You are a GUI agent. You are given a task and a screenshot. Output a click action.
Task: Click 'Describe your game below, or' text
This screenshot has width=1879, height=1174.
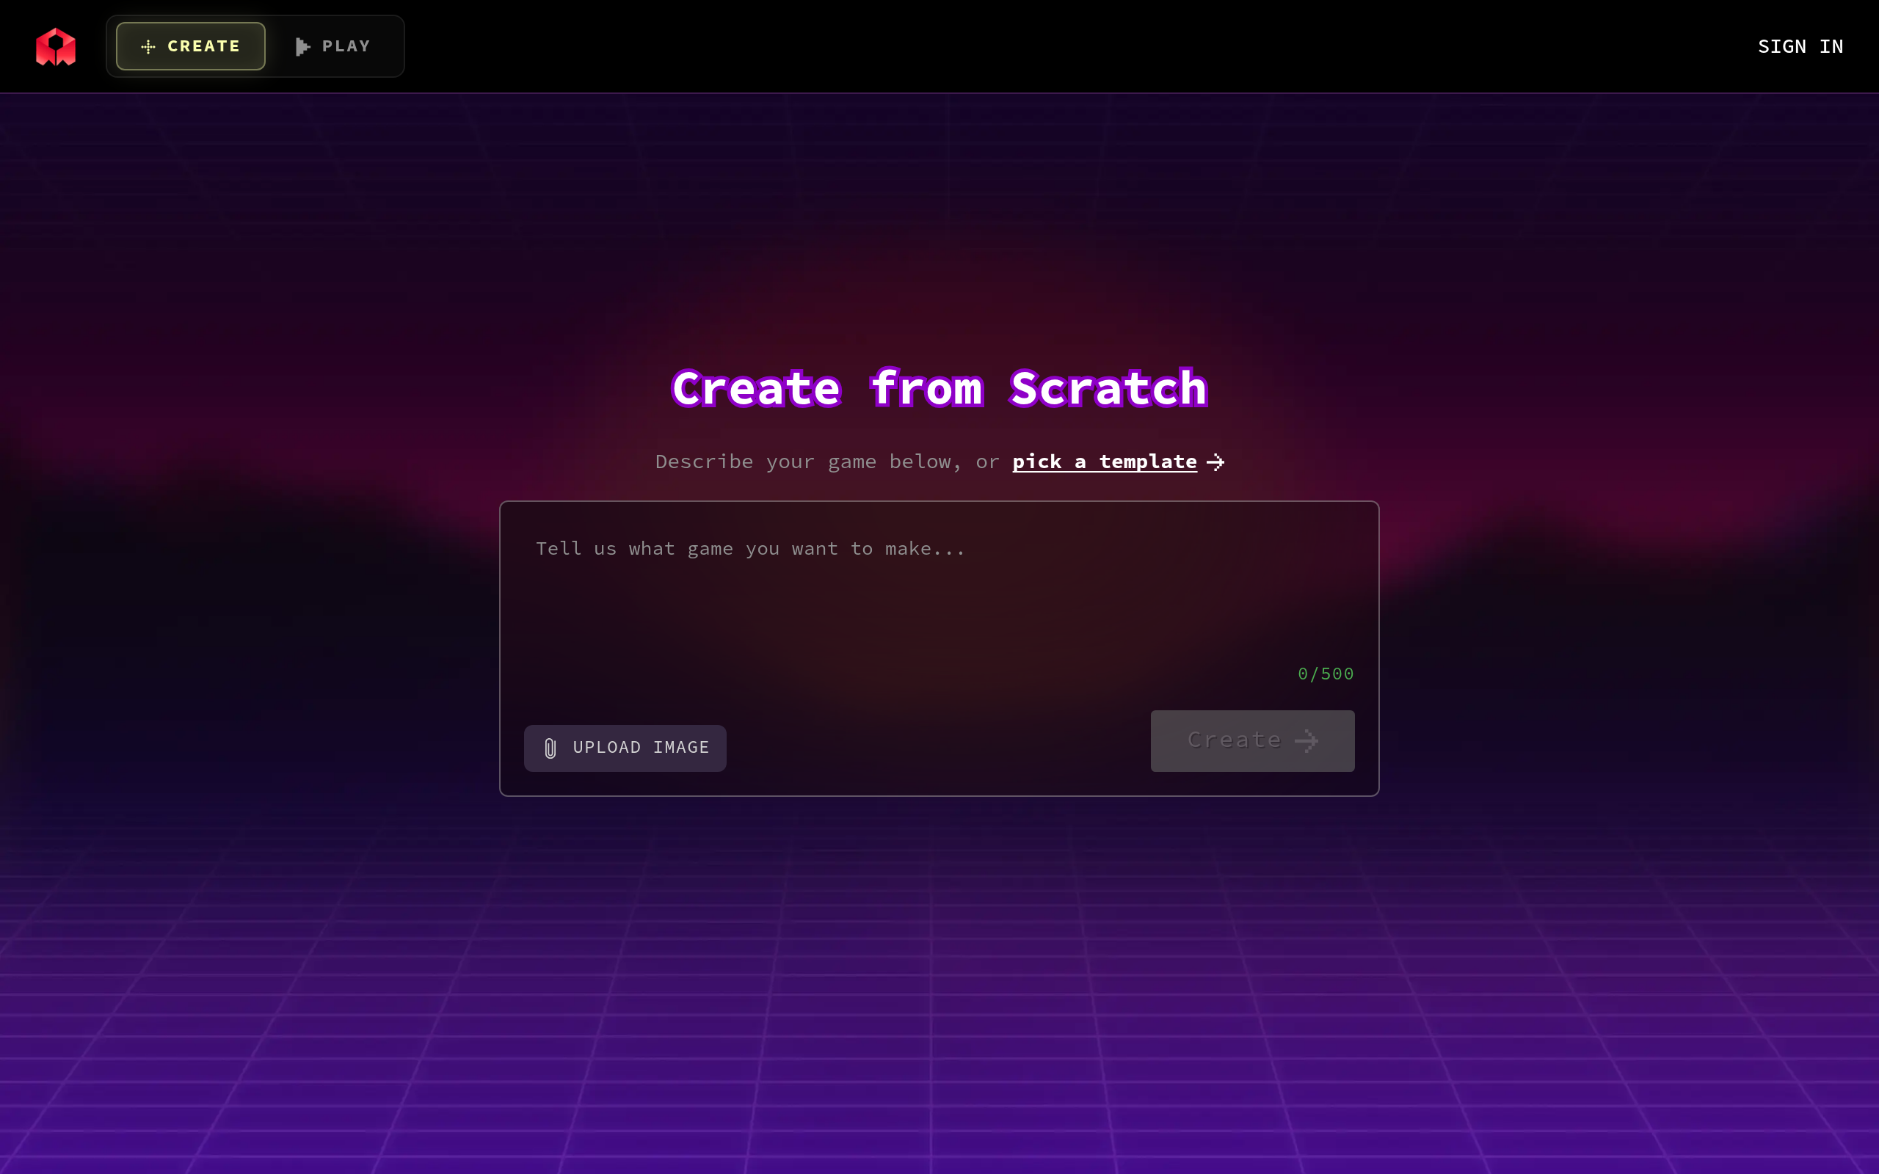[827, 462]
